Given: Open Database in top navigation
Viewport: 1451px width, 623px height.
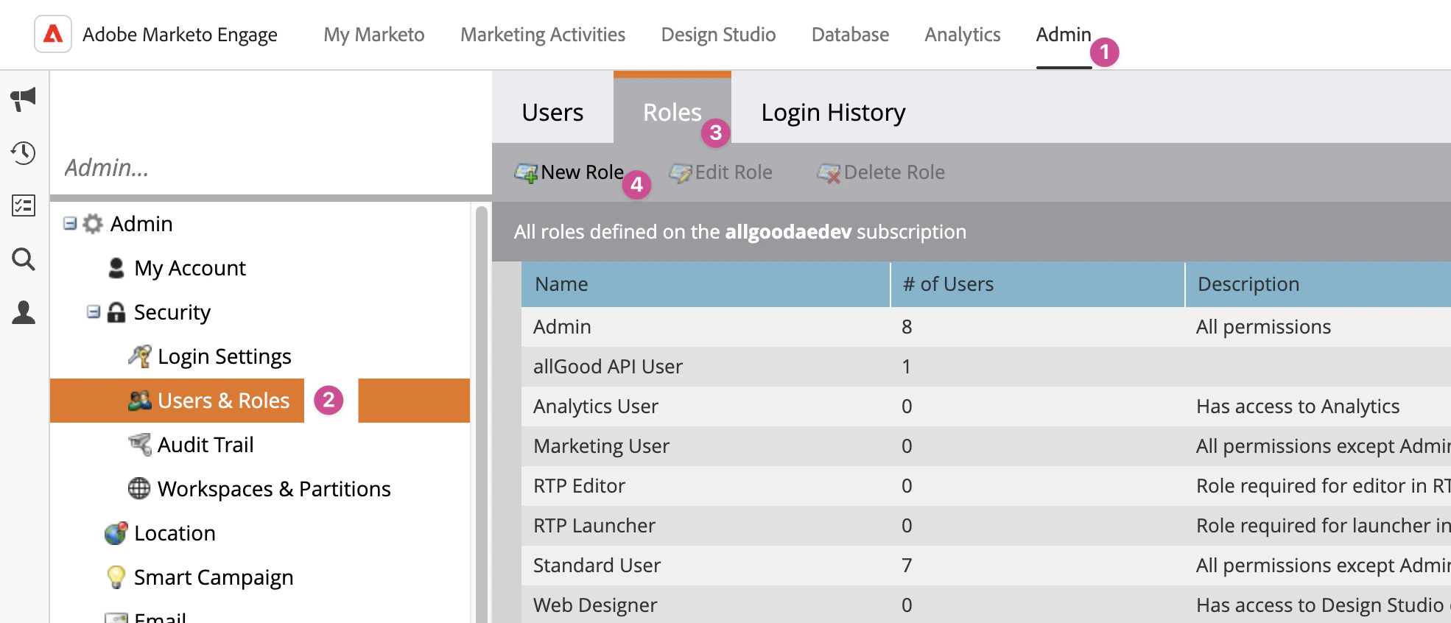Looking at the screenshot, I should click(x=850, y=35).
